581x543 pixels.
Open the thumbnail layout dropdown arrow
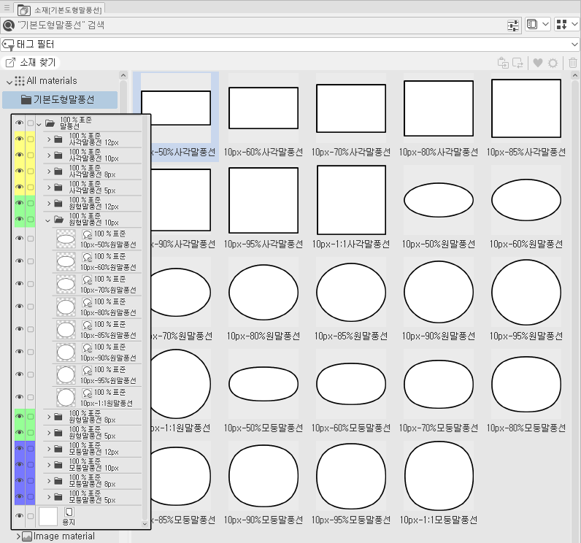[x=574, y=24]
